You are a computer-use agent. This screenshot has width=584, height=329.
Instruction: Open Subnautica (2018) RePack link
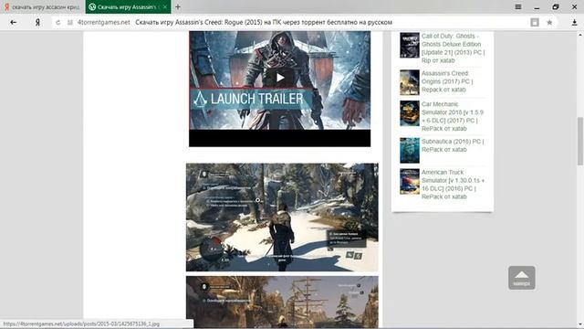pyautogui.click(x=453, y=145)
